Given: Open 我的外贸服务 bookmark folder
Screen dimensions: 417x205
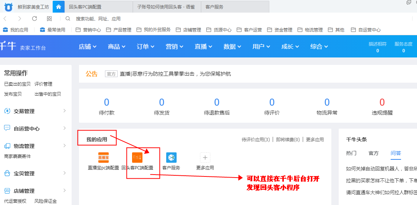Looking at the screenshot, I should (154, 30).
